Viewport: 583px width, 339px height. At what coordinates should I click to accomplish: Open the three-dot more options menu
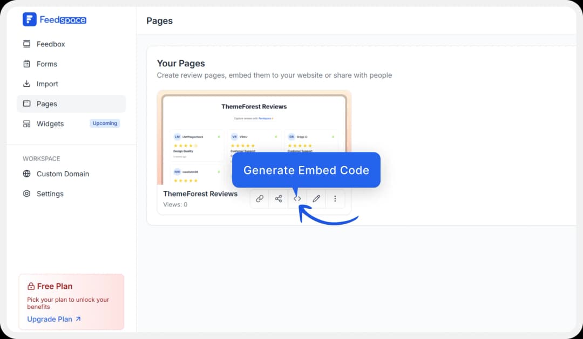click(x=335, y=198)
